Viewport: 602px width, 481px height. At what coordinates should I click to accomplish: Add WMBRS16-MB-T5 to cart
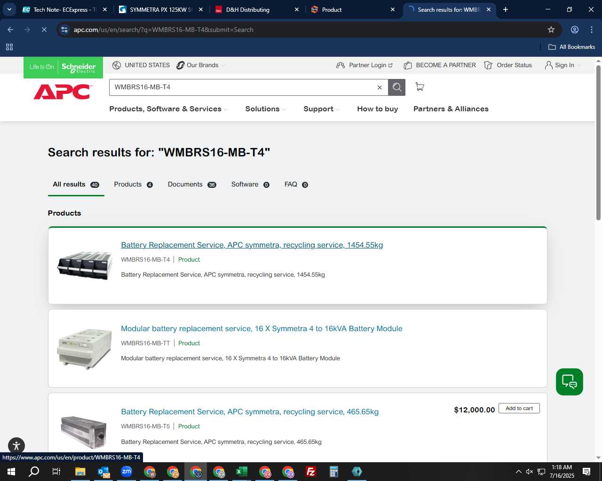(x=519, y=409)
